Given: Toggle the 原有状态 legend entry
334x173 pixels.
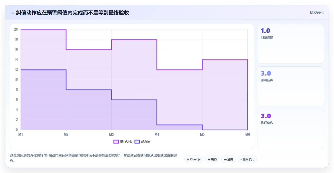Looking at the screenshot, I should coord(123,141).
